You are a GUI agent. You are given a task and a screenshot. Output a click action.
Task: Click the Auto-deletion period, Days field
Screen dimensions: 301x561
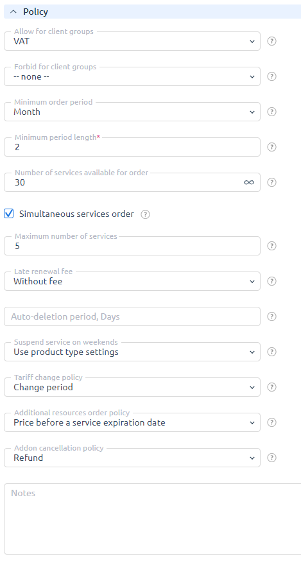pyautogui.click(x=132, y=316)
